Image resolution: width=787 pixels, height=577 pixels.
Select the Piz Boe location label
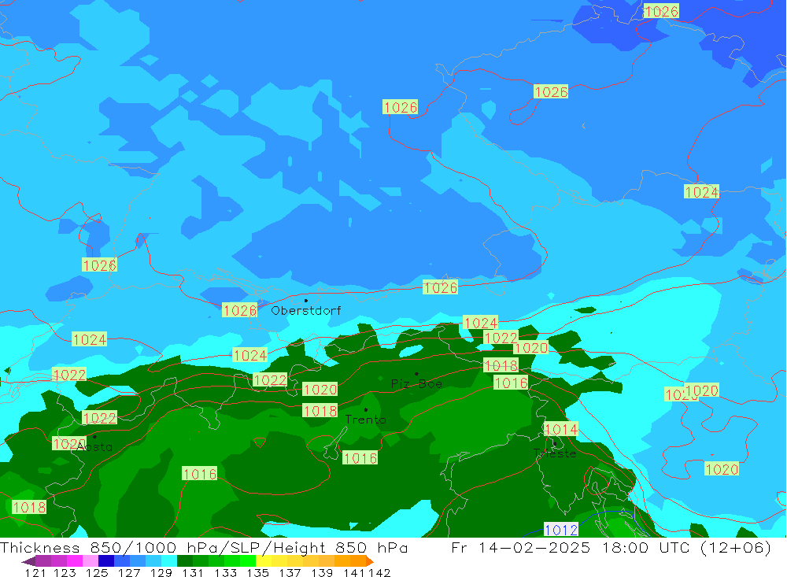tap(416, 384)
